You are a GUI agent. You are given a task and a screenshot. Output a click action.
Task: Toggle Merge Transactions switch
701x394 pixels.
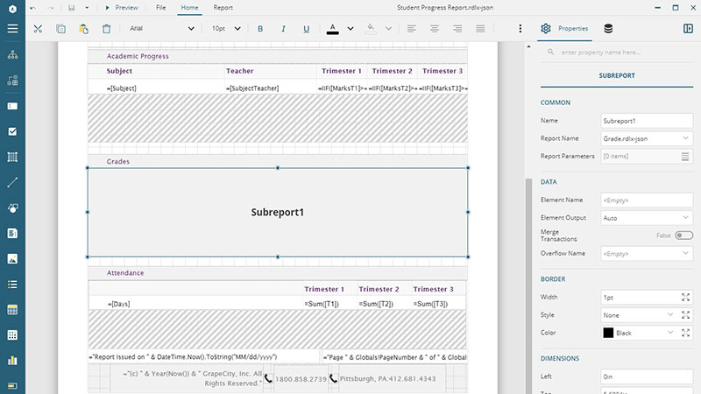683,236
